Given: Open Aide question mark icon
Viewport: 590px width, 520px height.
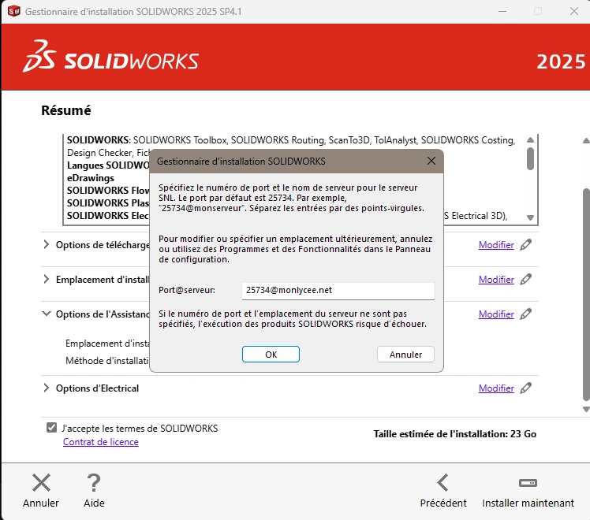Looking at the screenshot, I should [94, 483].
